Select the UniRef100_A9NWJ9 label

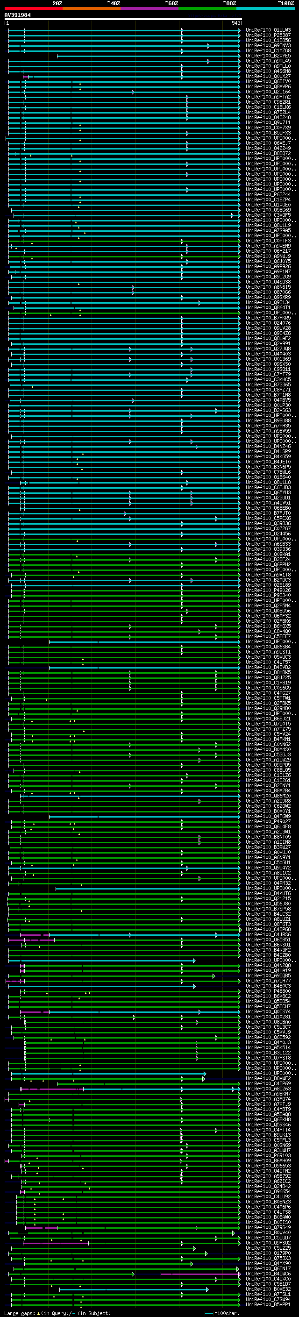pyautogui.click(x=268, y=256)
